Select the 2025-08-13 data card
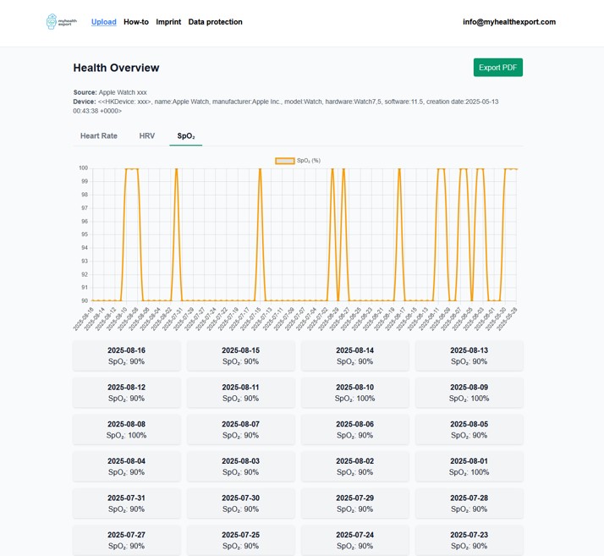The width and height of the screenshot is (604, 556). (469, 355)
